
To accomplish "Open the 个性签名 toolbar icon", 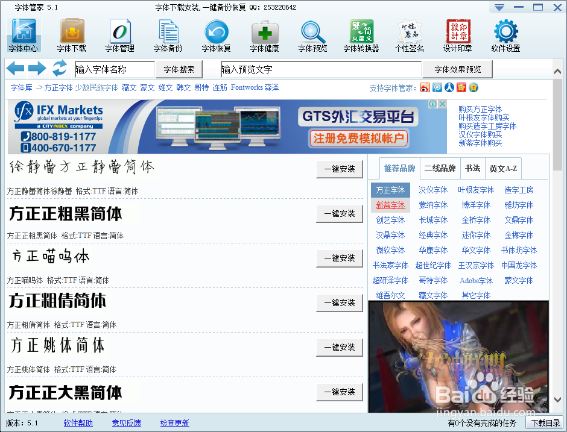I will 410,36.
